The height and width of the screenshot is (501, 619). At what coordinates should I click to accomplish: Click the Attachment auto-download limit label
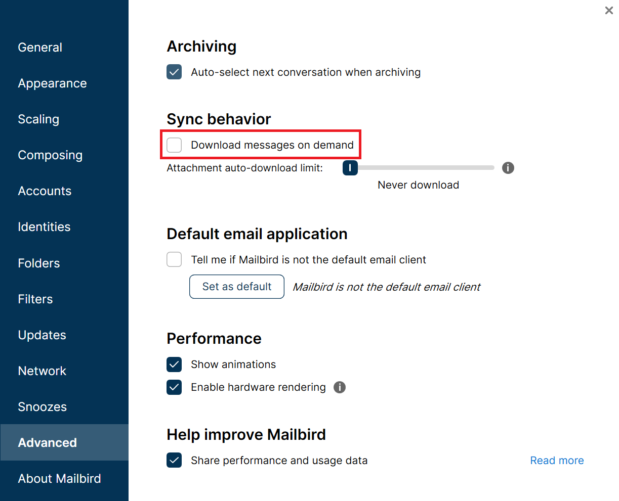[x=245, y=168]
